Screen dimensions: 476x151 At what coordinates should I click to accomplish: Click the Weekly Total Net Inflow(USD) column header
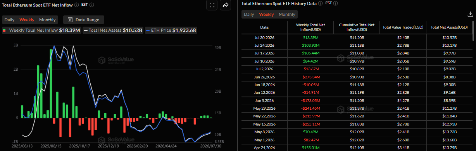tap(310, 27)
